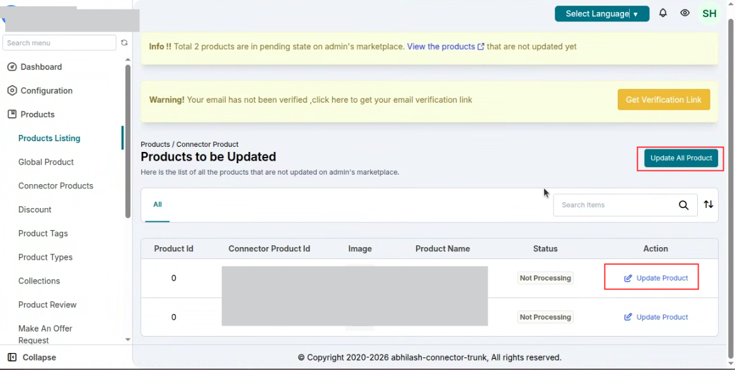Click Get Verification Link button
The image size is (735, 370).
(664, 100)
